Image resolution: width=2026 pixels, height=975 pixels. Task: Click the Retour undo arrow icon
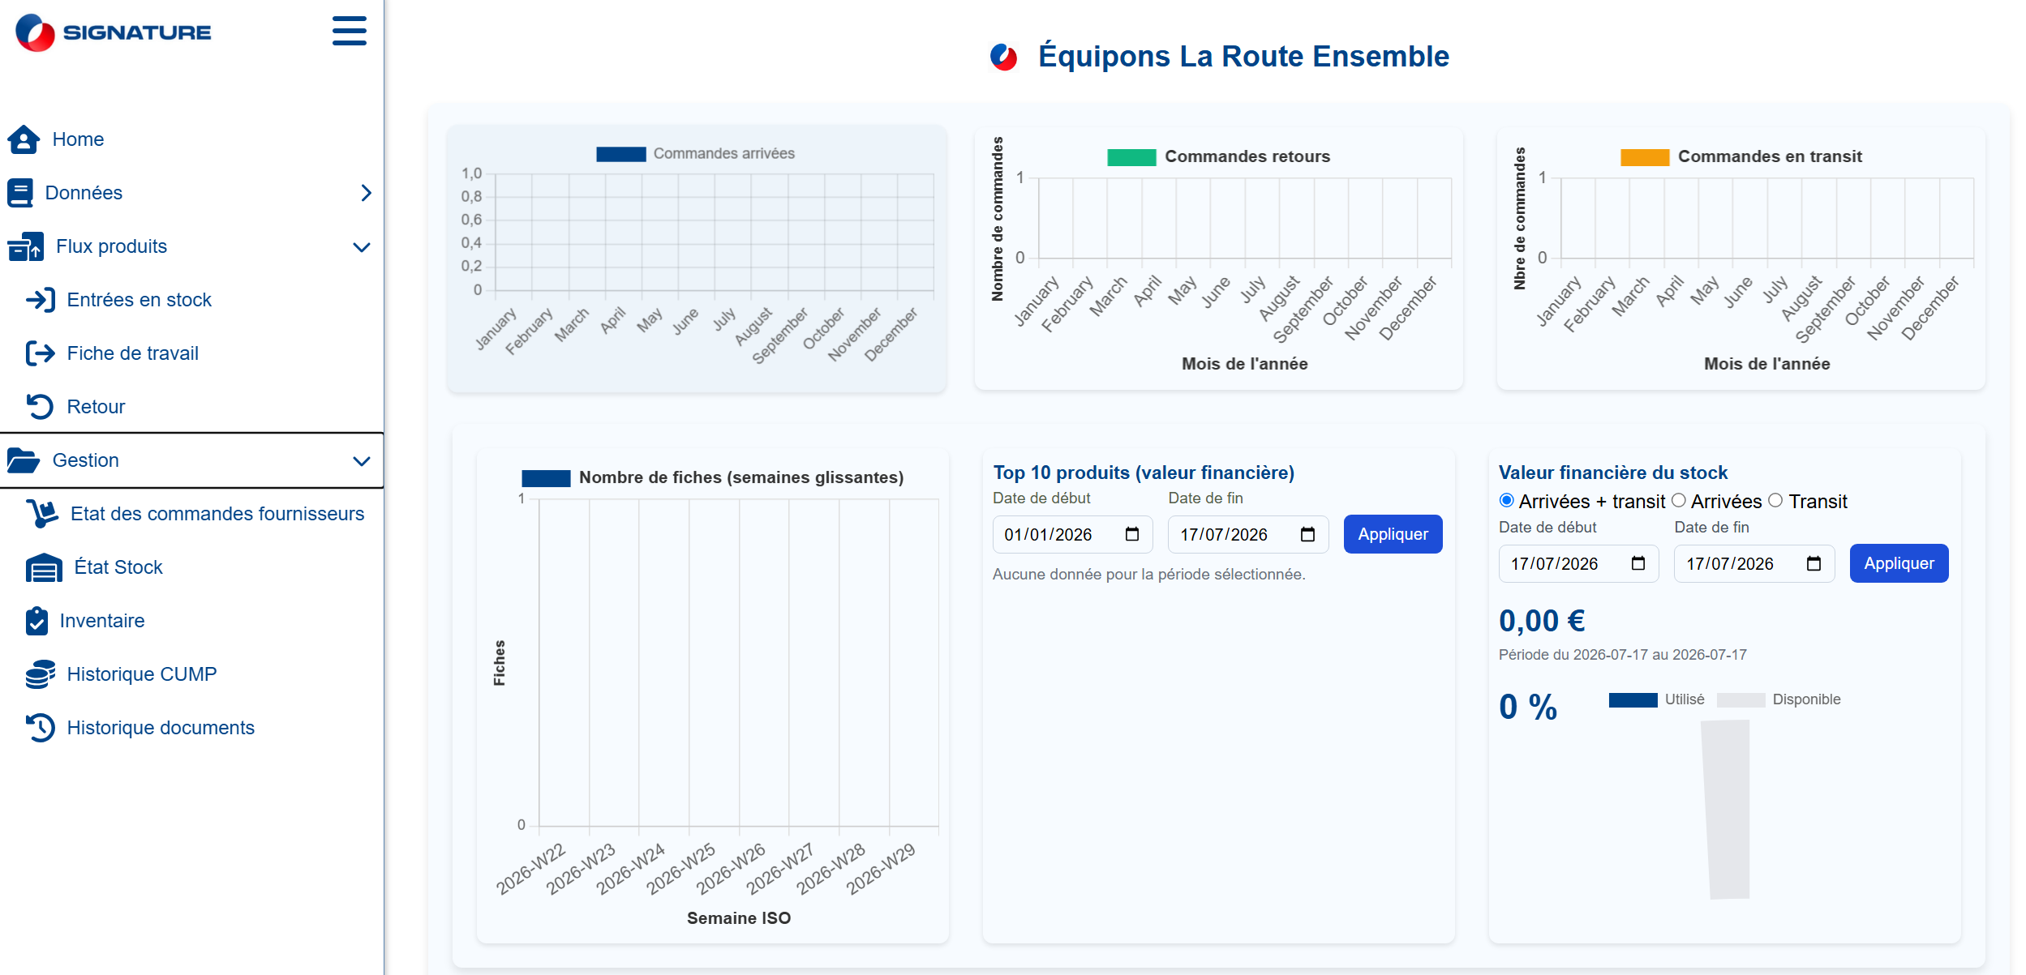(40, 407)
